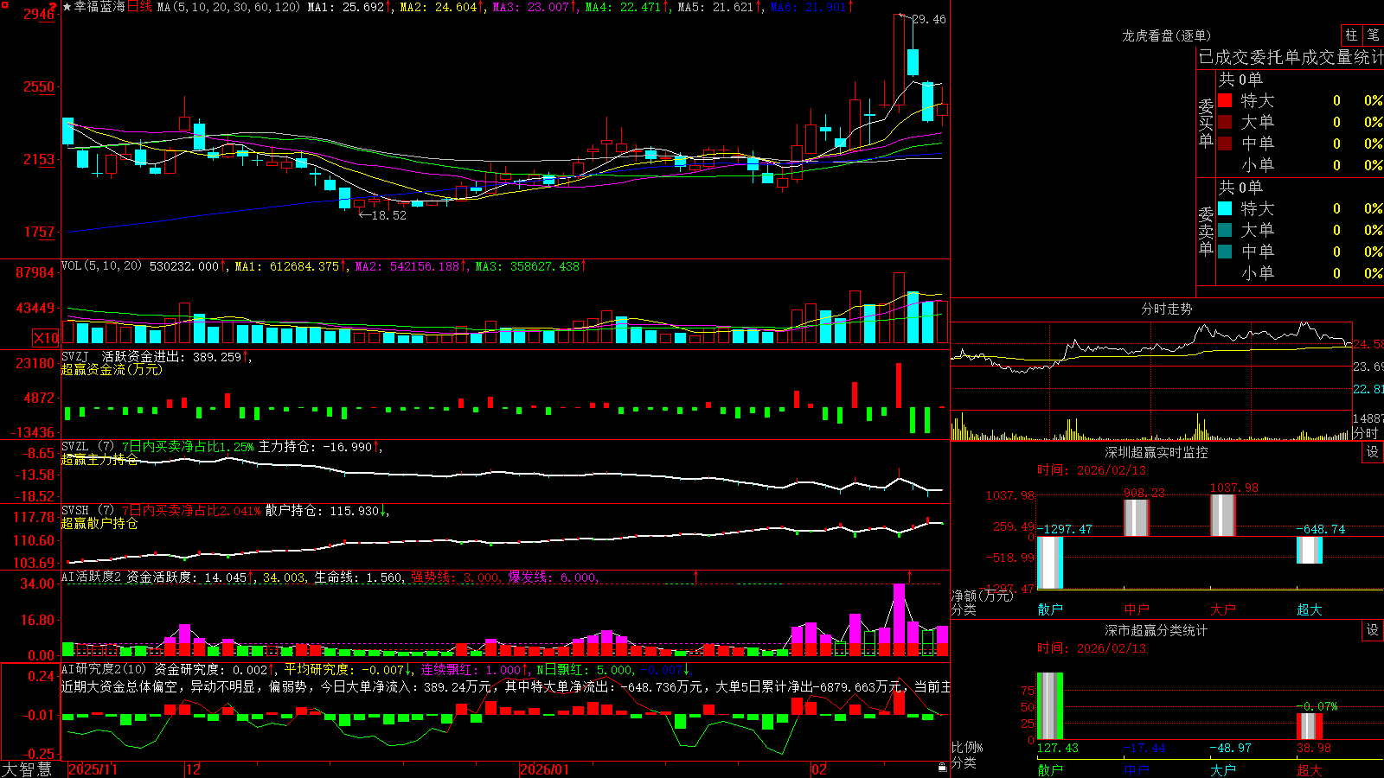Click the SVZJ indicator label
The image size is (1384, 778).
[x=75, y=356]
